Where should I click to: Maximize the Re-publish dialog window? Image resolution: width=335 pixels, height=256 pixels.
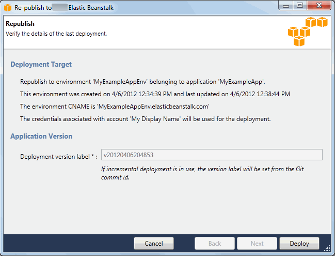299,6
